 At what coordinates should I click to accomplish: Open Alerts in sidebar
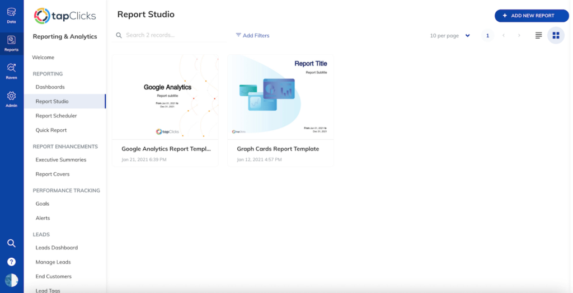(x=43, y=218)
